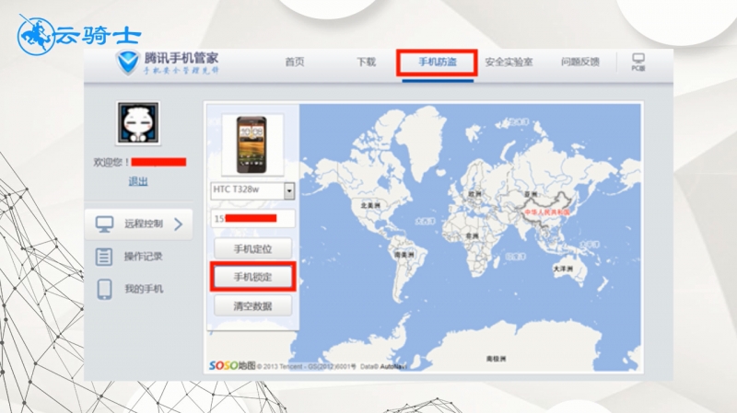737x413 pixels.
Task: Expand the 远程控制 chevron arrow
Action: point(178,224)
